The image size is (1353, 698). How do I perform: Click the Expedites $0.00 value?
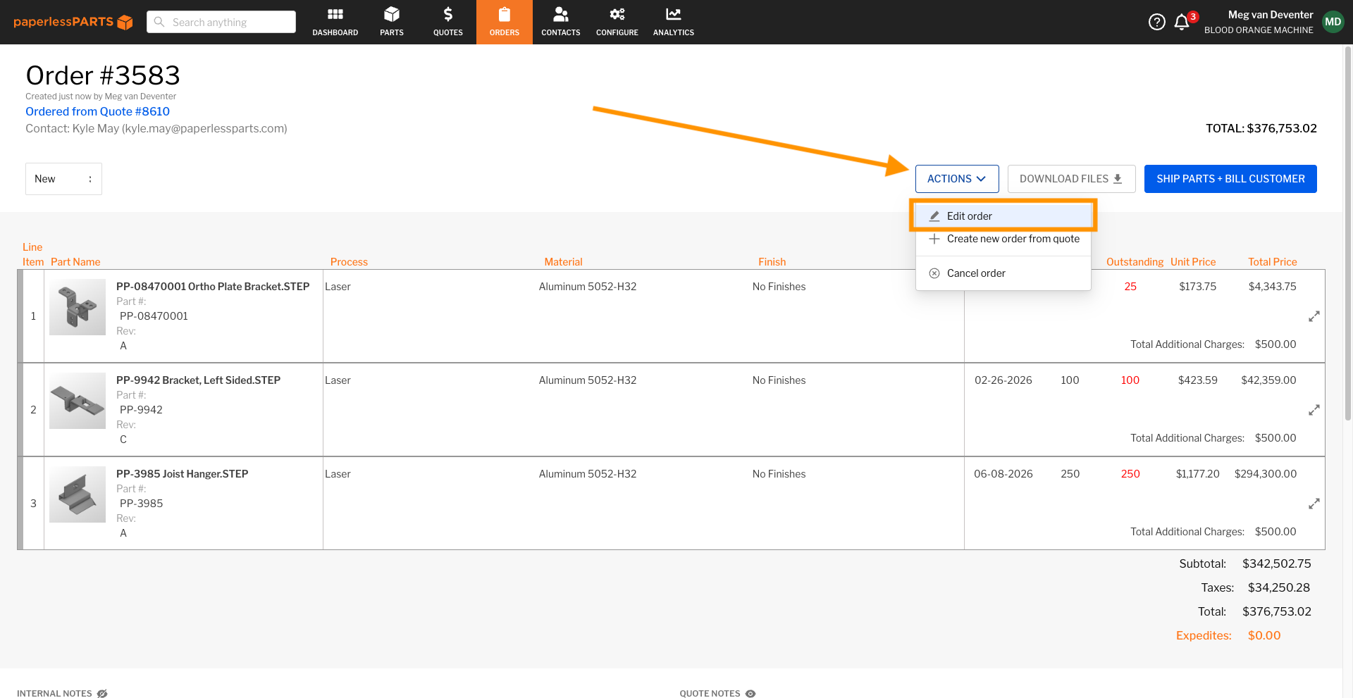coord(1264,635)
